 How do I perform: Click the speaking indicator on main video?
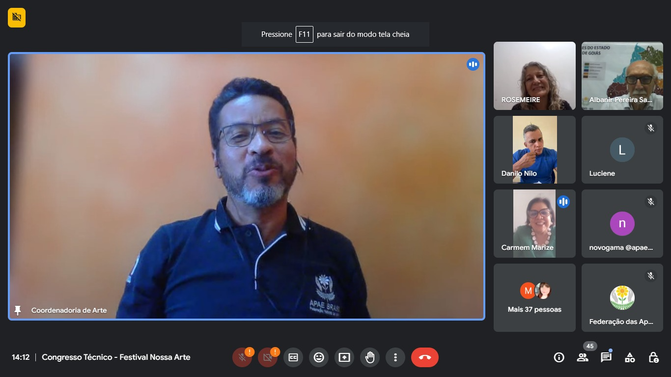coord(473,64)
